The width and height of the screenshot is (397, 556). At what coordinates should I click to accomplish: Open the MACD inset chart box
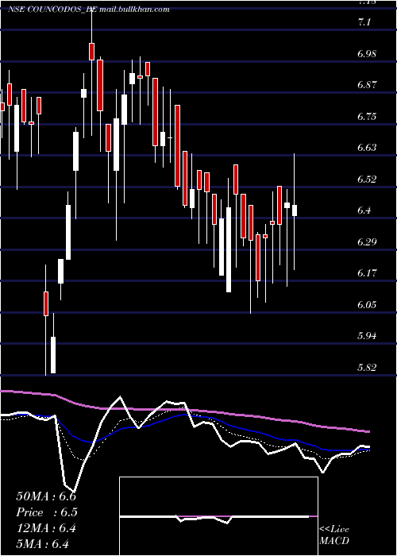click(218, 516)
